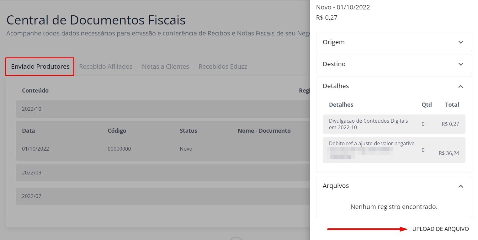478x240 pixels.
Task: Open the Recebido Afiliados tab
Action: 106,67
